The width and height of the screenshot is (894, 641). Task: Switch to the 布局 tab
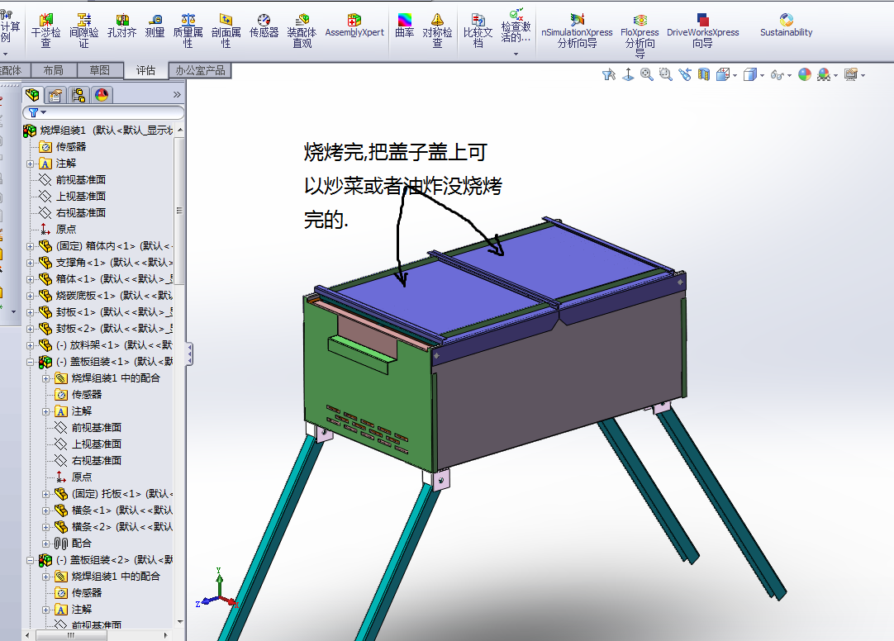click(x=53, y=70)
